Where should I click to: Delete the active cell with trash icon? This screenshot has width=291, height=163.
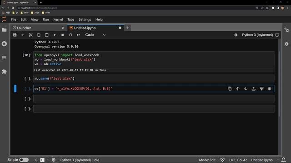click(x=270, y=89)
